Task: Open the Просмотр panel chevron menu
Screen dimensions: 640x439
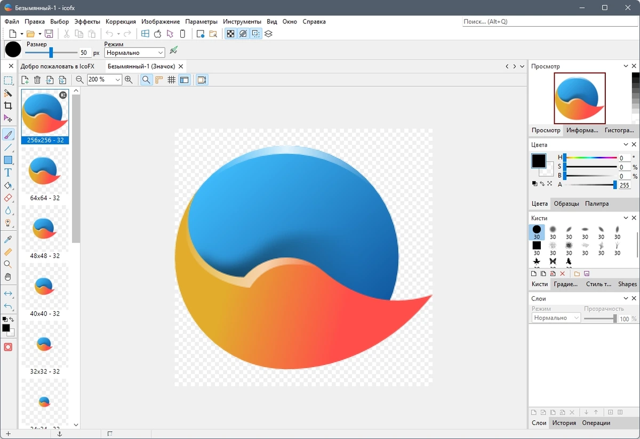Action: pyautogui.click(x=626, y=66)
